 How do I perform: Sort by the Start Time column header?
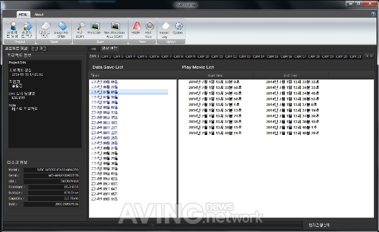point(215,76)
